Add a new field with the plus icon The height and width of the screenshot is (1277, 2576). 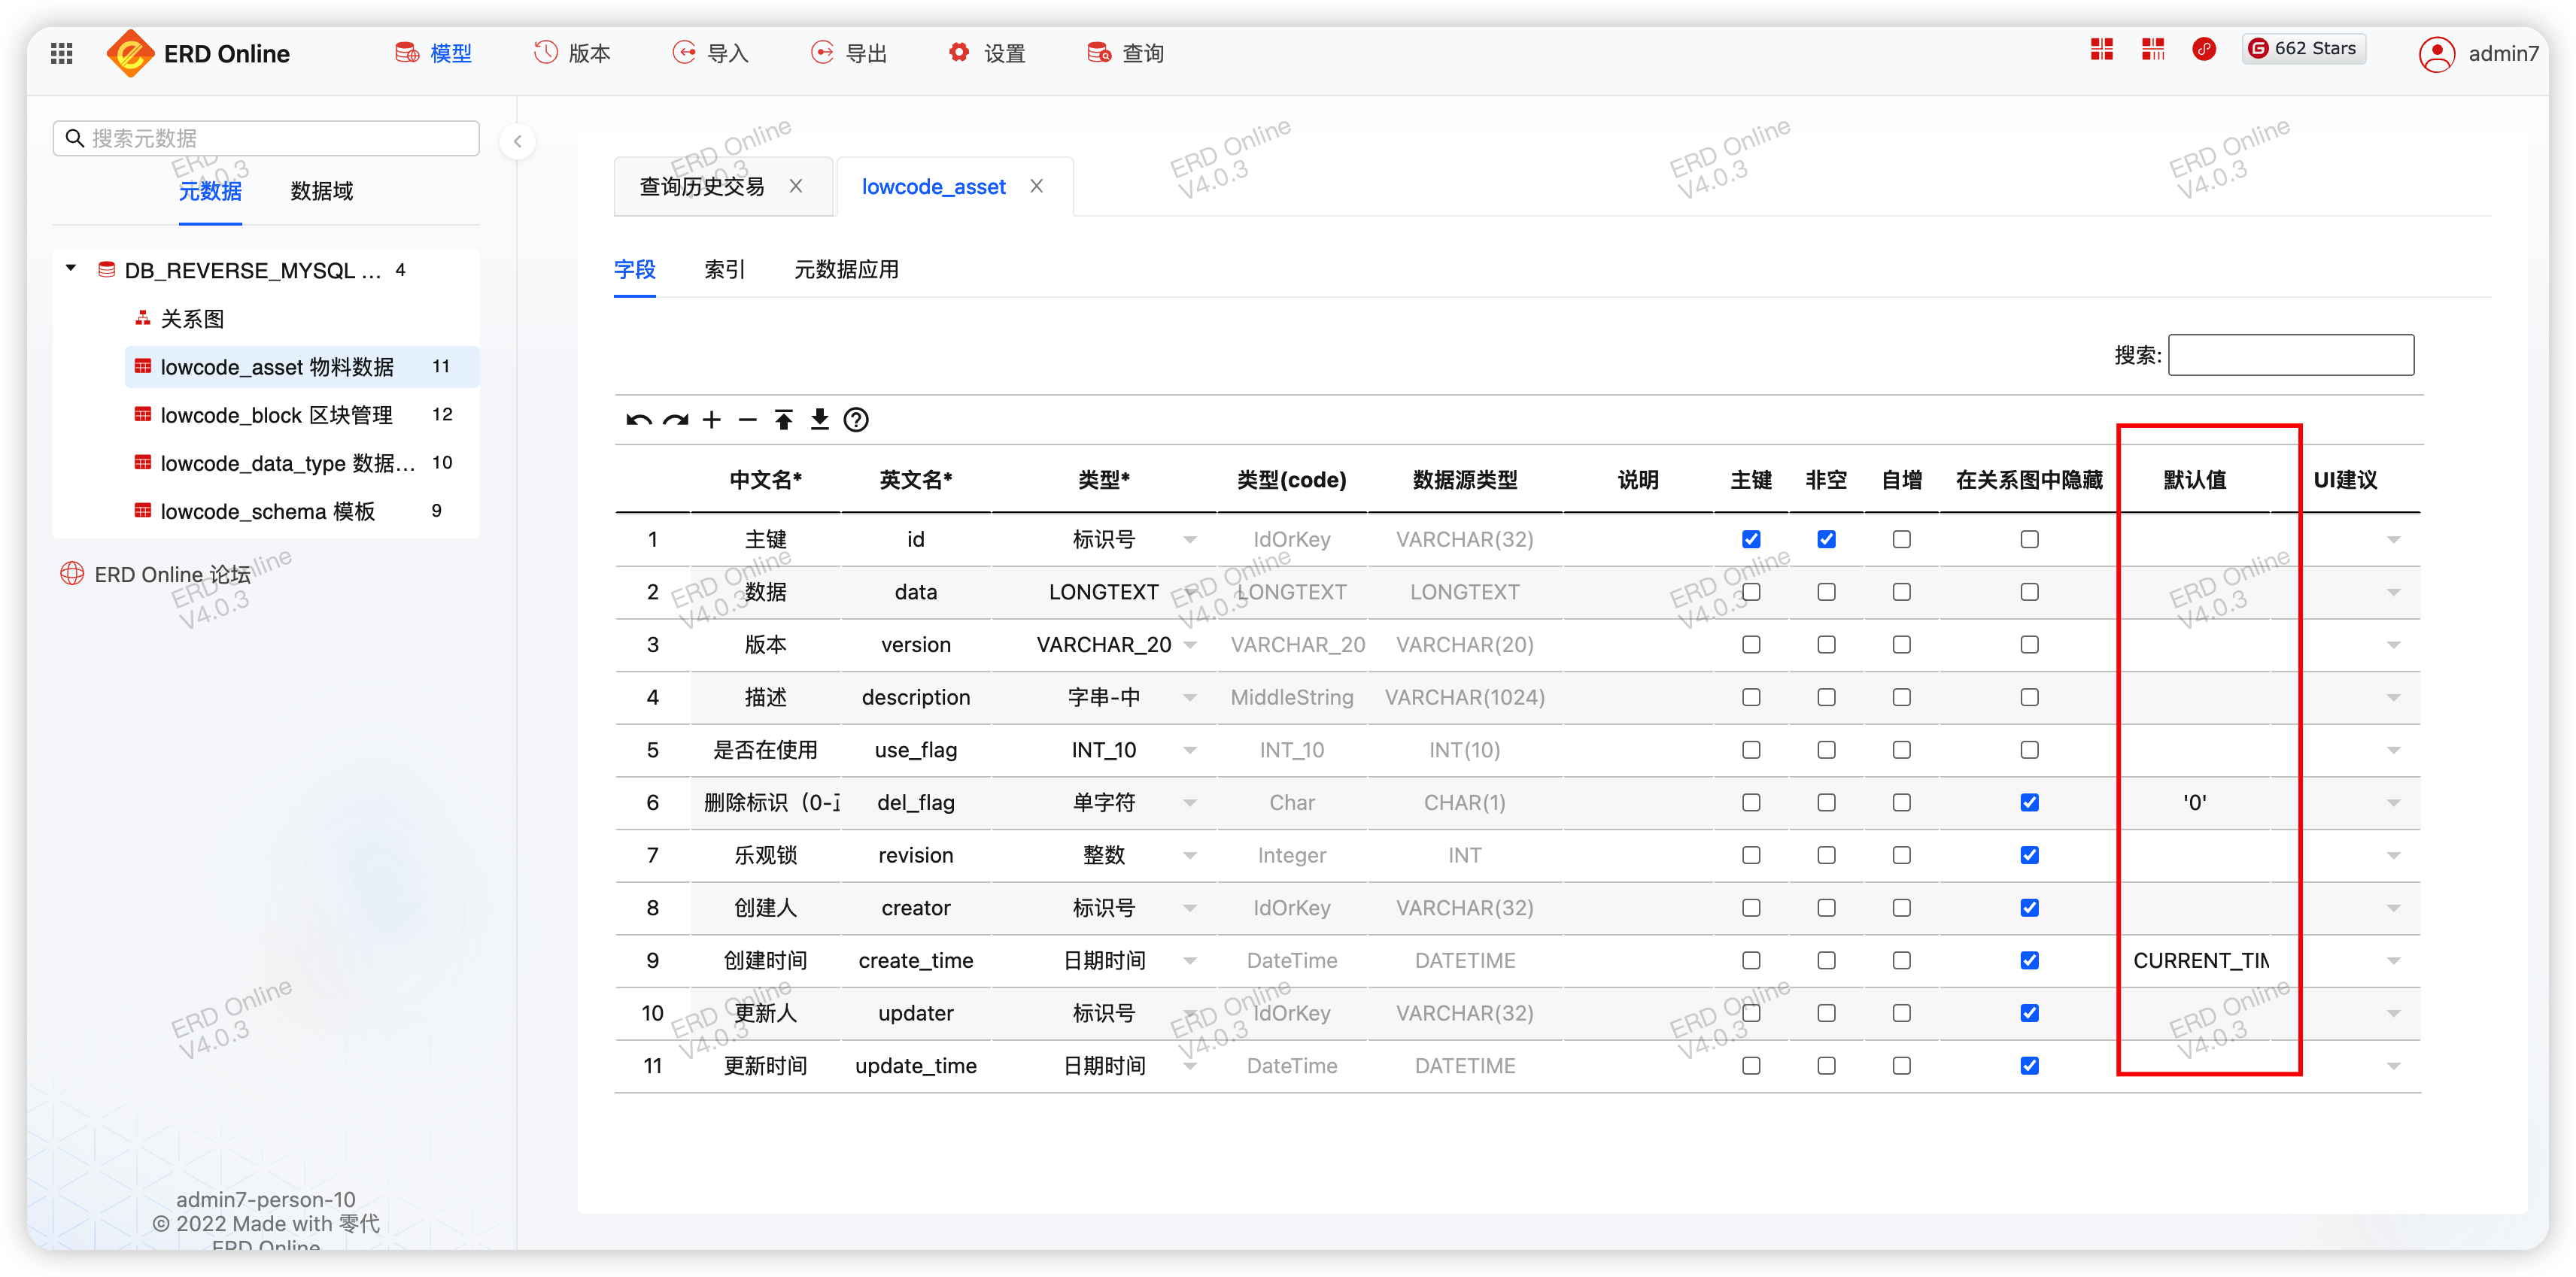712,419
